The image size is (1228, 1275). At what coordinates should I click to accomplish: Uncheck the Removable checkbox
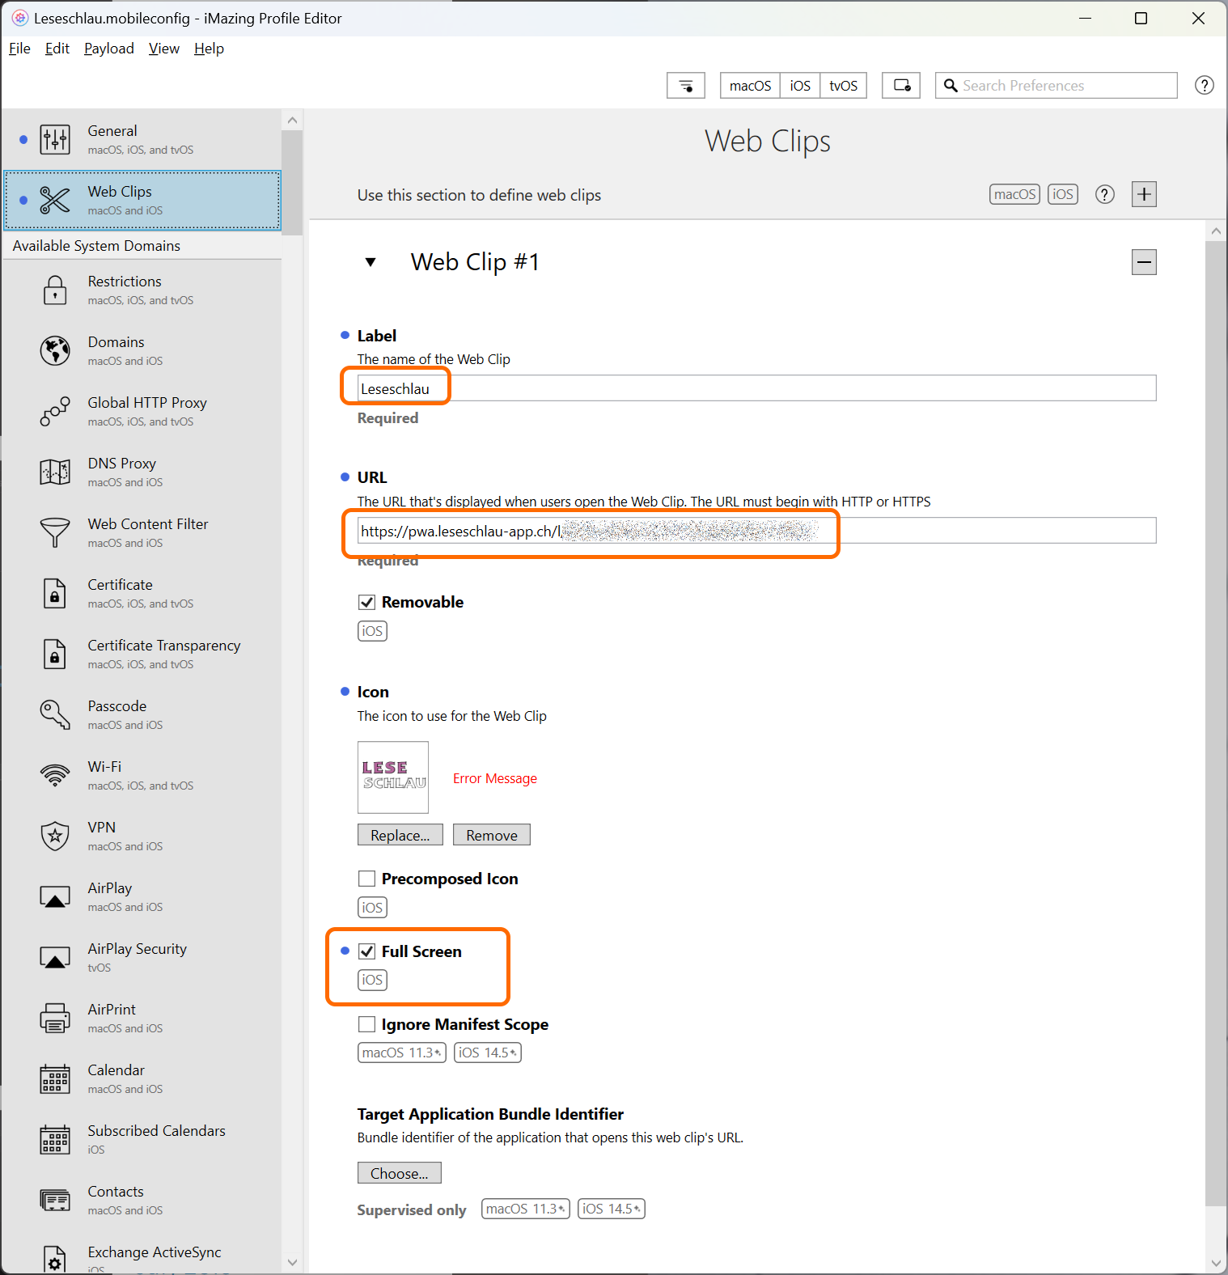[367, 602]
